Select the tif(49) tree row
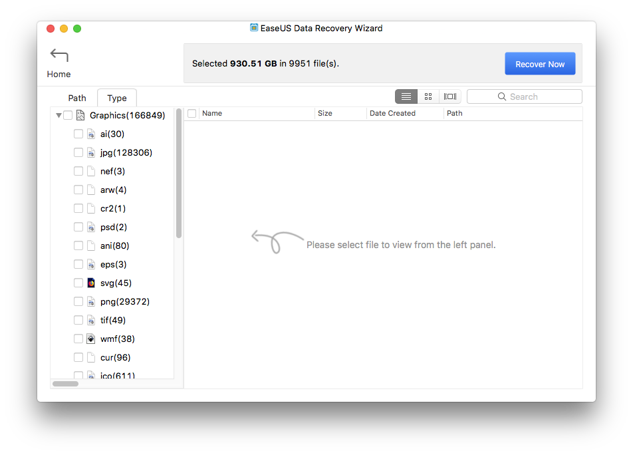The width and height of the screenshot is (633, 455). point(113,320)
